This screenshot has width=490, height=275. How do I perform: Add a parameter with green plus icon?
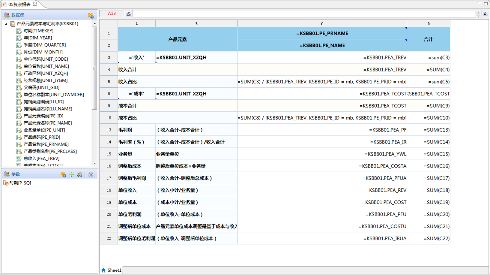71,174
